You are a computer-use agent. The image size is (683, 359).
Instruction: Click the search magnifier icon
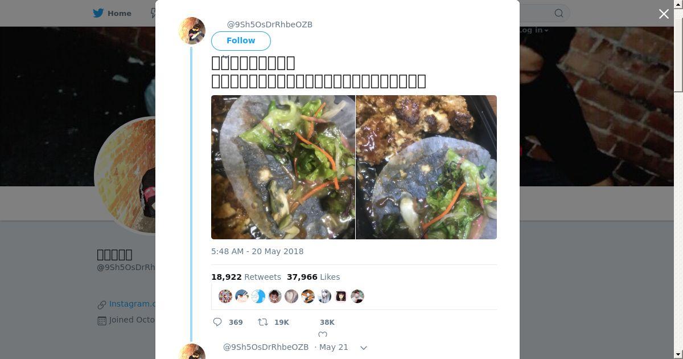[x=559, y=13]
